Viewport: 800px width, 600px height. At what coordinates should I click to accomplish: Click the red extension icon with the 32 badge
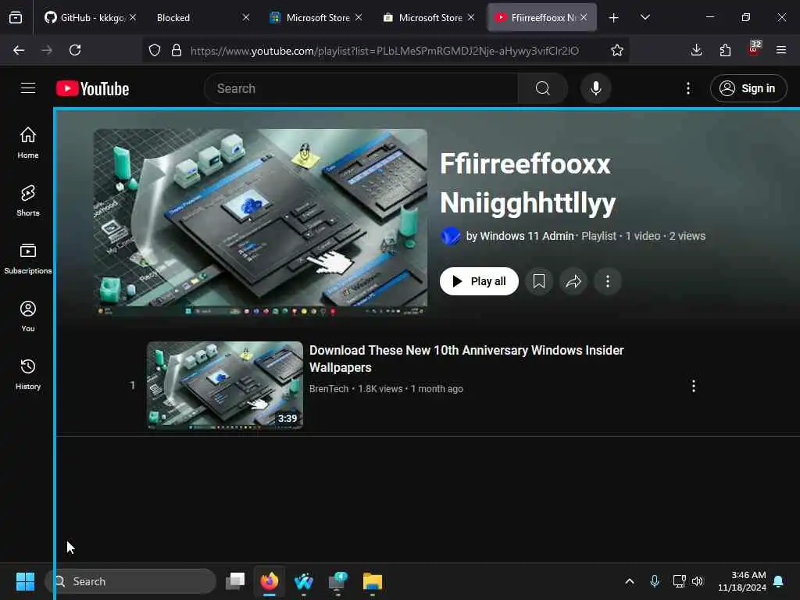tap(754, 49)
